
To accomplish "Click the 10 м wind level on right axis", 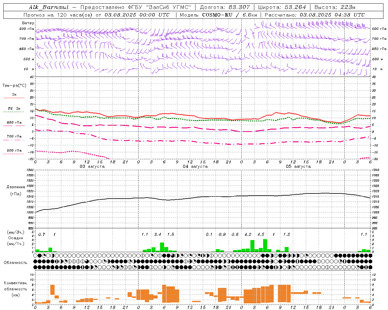I will coord(377,69).
